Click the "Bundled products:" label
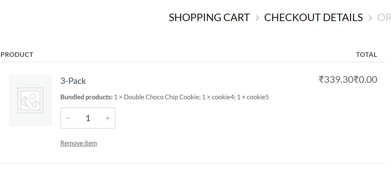 [86, 97]
